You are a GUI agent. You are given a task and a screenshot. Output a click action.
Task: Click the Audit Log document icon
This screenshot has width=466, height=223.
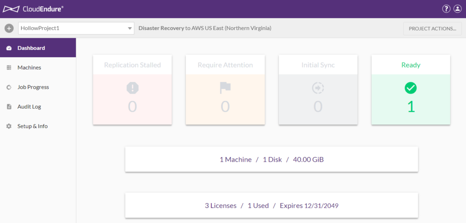click(9, 107)
